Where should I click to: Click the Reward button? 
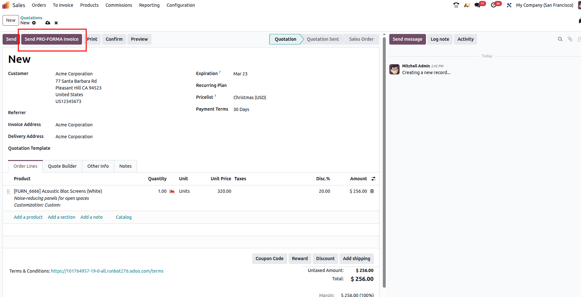[300, 259]
